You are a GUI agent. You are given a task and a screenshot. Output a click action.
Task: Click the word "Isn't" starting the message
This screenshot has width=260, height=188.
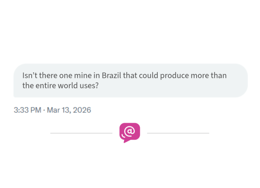tap(30, 76)
